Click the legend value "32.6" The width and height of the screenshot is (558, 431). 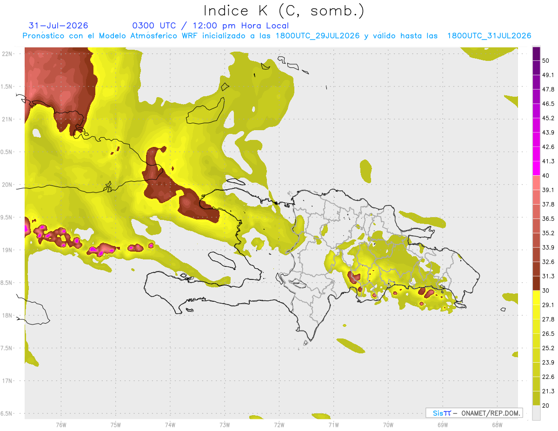coord(548,262)
